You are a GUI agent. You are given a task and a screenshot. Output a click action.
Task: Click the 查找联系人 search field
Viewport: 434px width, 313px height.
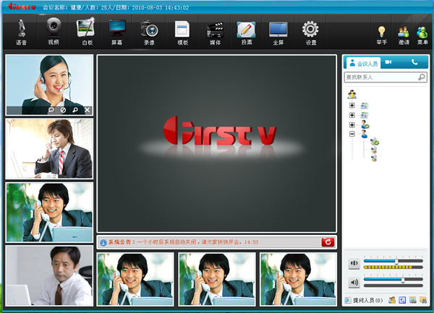[x=386, y=77]
